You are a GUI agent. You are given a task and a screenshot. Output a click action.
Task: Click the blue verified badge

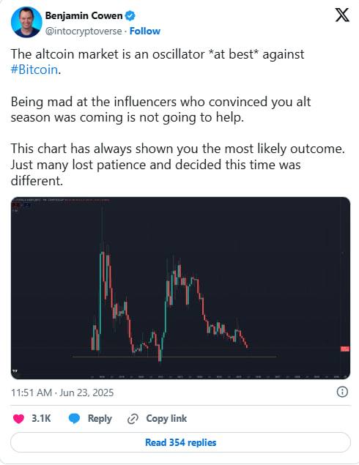click(x=130, y=15)
